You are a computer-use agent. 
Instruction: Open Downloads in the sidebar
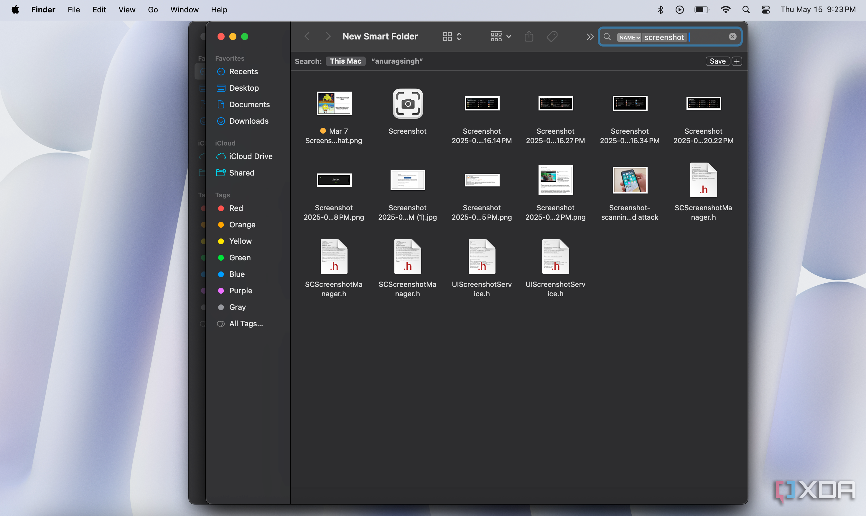[249, 121]
